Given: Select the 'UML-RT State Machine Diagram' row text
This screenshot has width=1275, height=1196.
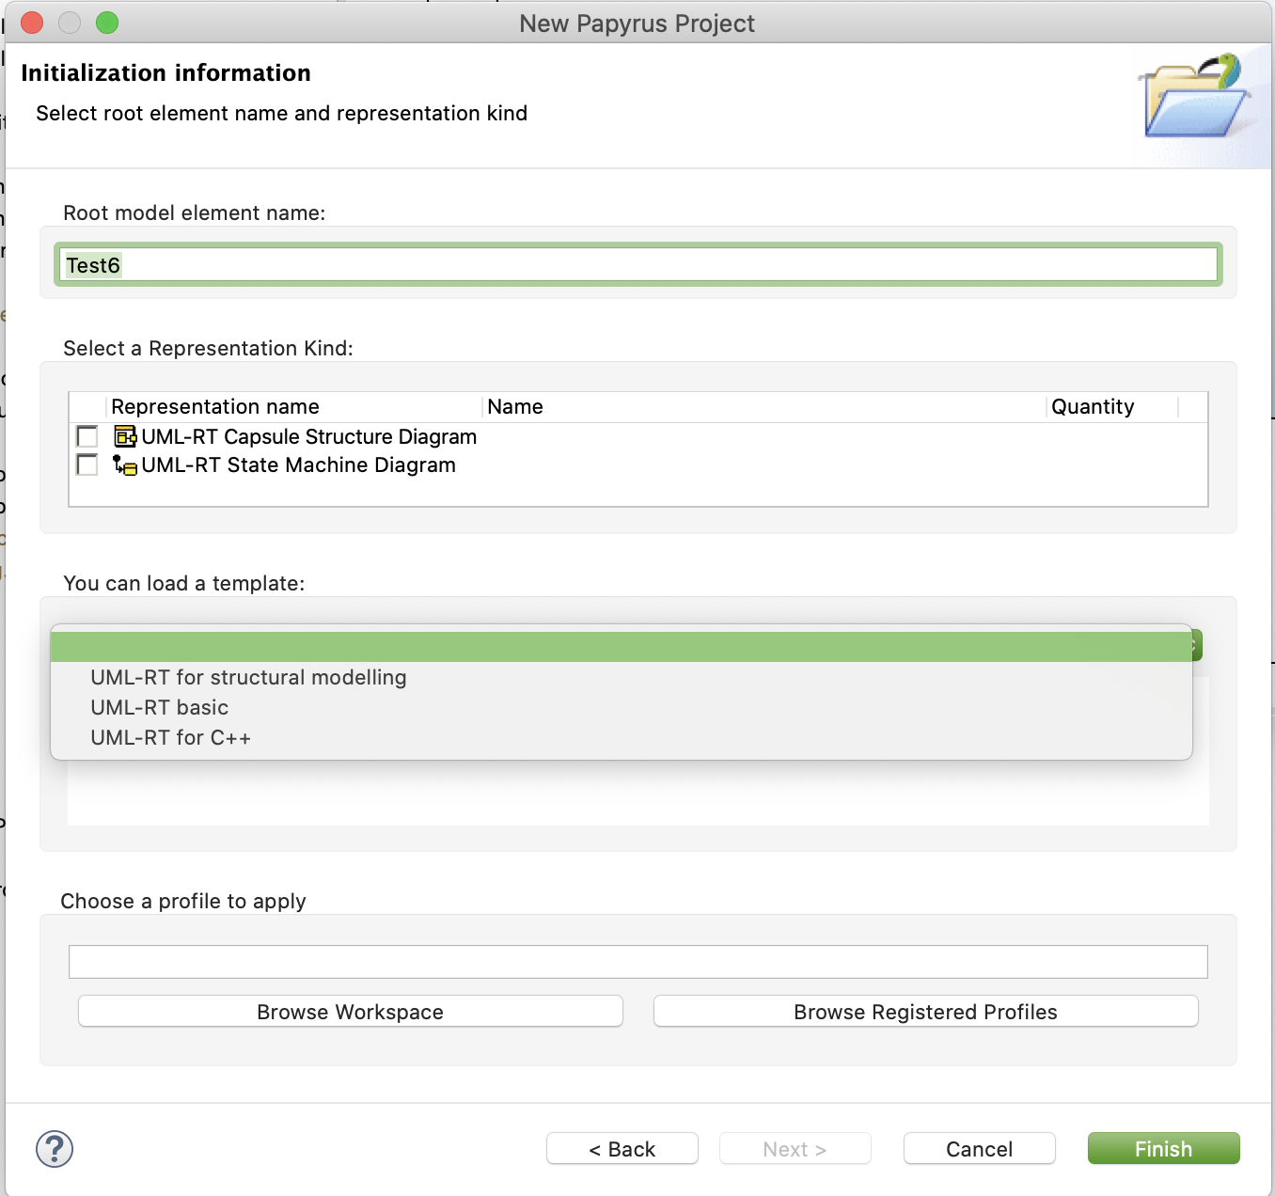Looking at the screenshot, I should click(x=299, y=464).
